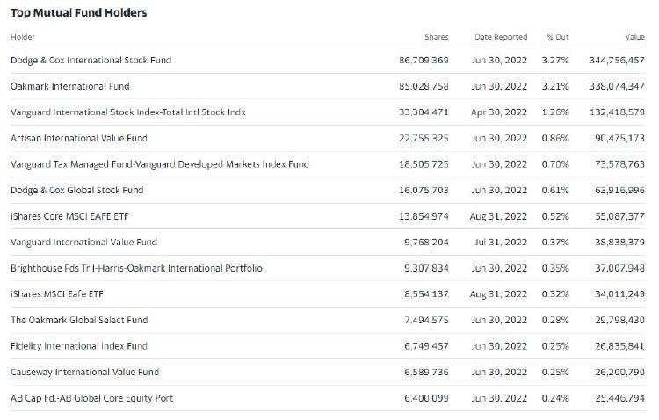Click the Dodge & Cox International Stock Fund holder

(x=91, y=61)
